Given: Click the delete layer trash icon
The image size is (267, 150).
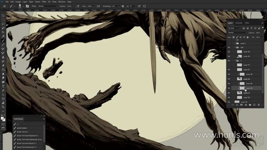Looking at the screenshot, I should (258, 105).
